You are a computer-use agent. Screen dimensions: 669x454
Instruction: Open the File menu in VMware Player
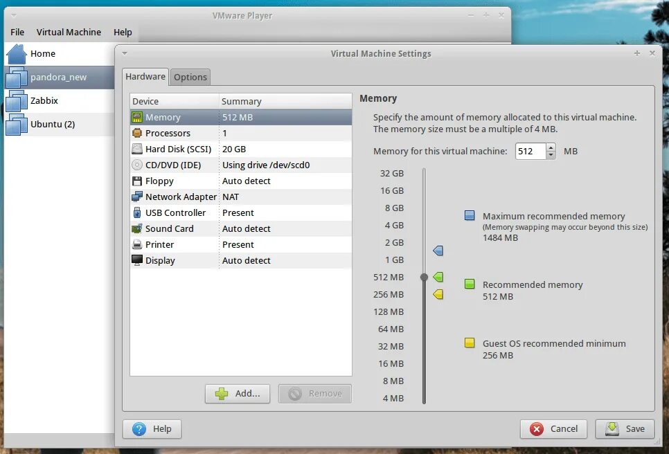pyautogui.click(x=17, y=32)
